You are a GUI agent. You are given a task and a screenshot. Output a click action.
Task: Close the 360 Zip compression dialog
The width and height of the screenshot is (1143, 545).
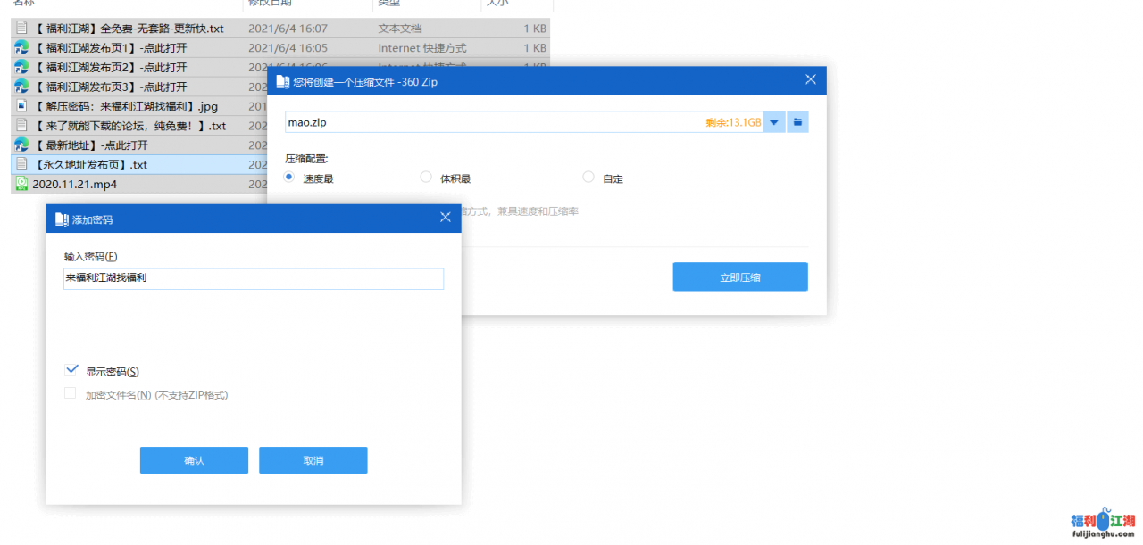[811, 80]
